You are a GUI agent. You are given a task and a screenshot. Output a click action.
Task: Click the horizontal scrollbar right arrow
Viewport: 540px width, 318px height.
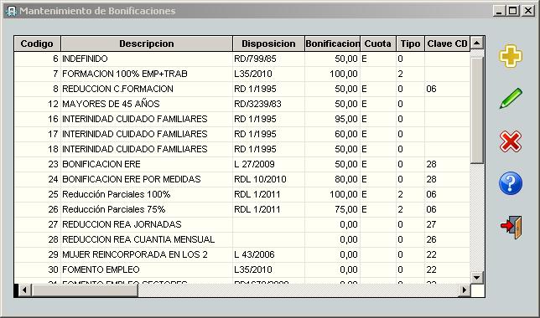tap(464, 290)
